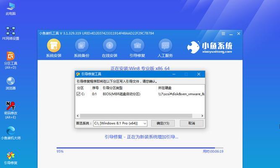Click 正在安装:Win8 专业版 x86_64 heading
280x168 pixels.
140,68
